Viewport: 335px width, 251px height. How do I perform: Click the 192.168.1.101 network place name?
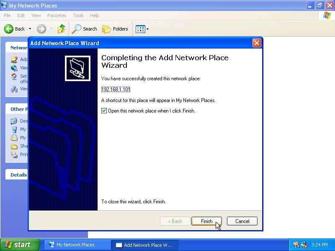[x=116, y=89]
